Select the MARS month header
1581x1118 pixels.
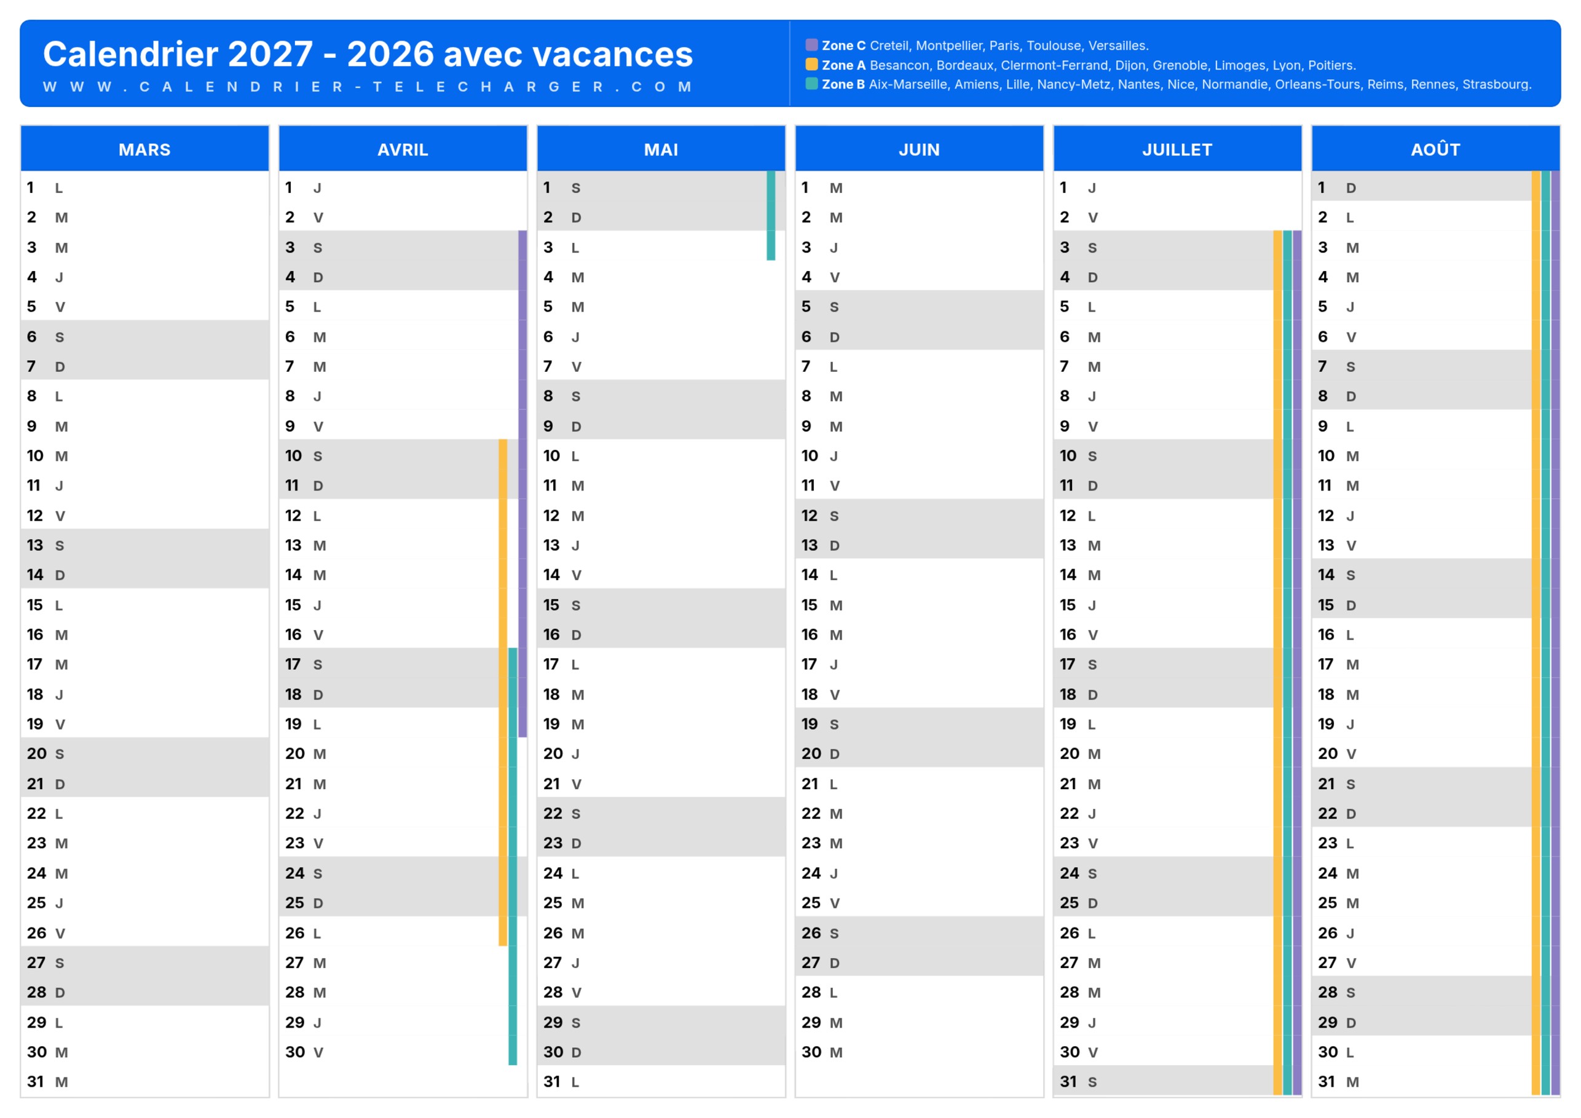144,149
